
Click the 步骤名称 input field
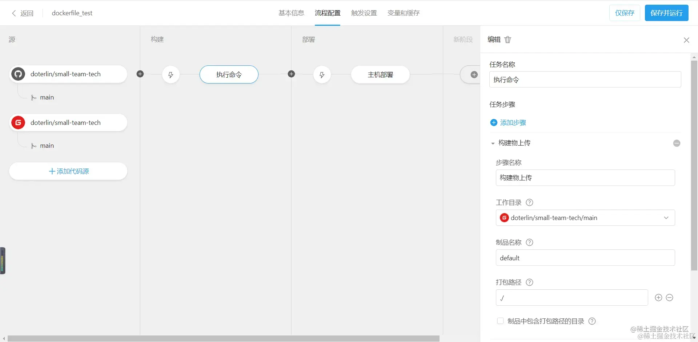click(585, 178)
